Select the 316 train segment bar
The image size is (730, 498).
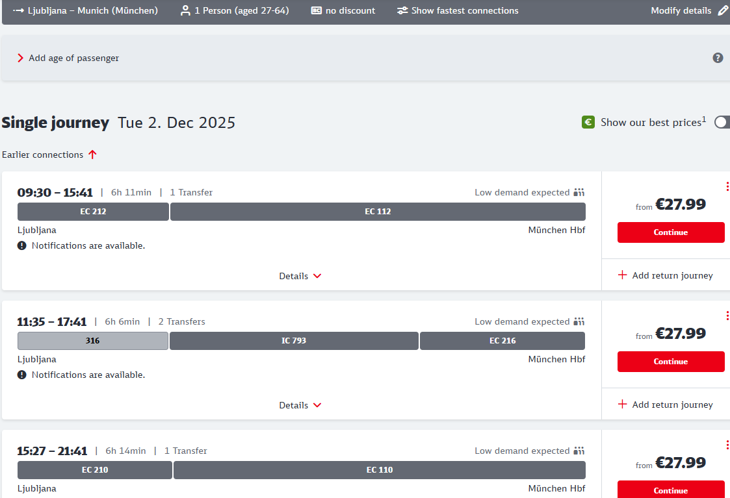(x=93, y=341)
